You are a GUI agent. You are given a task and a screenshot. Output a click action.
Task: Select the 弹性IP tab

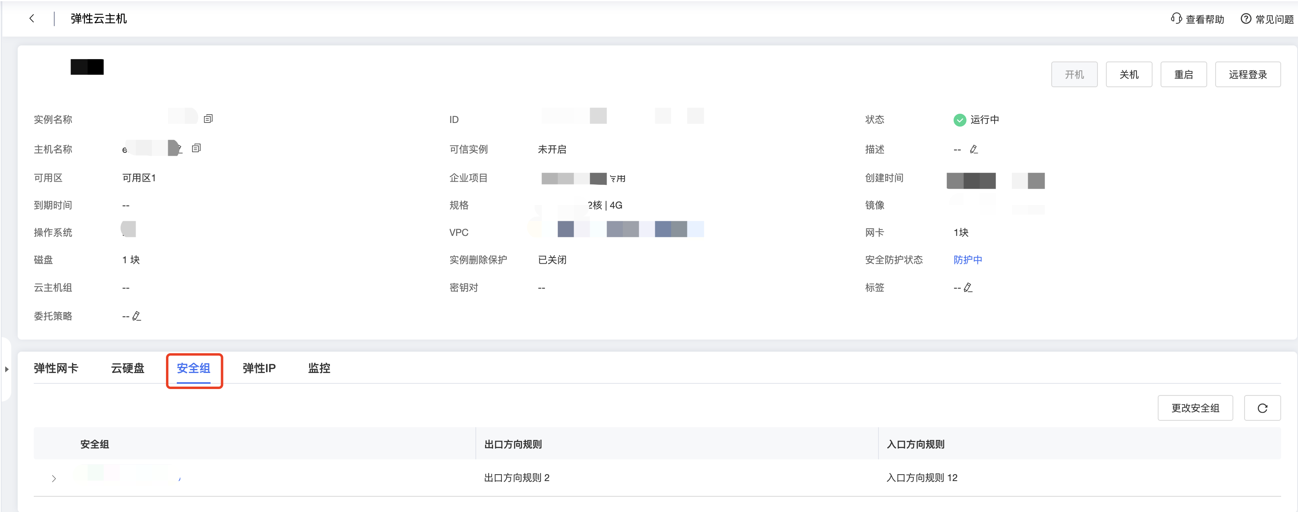(x=259, y=368)
